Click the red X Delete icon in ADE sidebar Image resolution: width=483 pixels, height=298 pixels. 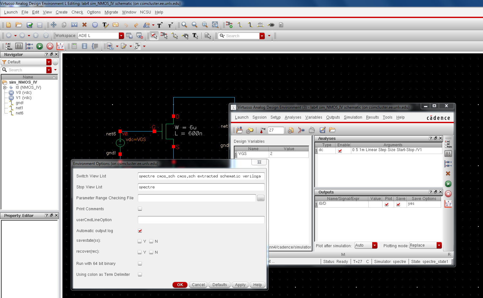[448, 174]
